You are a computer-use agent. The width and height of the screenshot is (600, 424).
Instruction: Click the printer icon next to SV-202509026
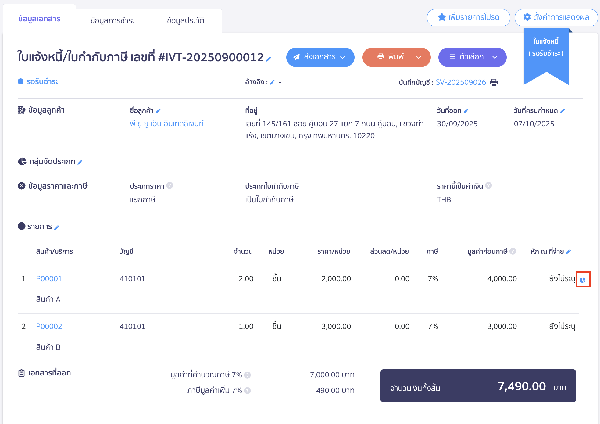pyautogui.click(x=494, y=82)
